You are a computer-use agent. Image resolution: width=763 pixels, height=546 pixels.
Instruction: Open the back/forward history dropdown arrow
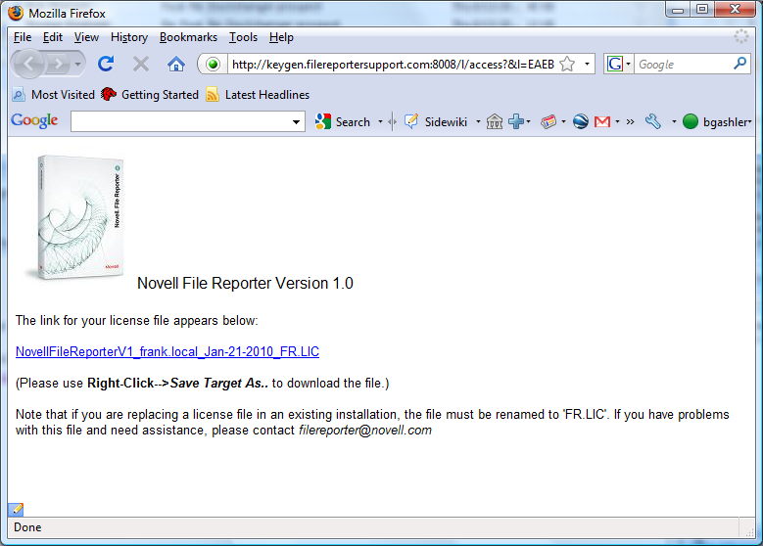(77, 64)
